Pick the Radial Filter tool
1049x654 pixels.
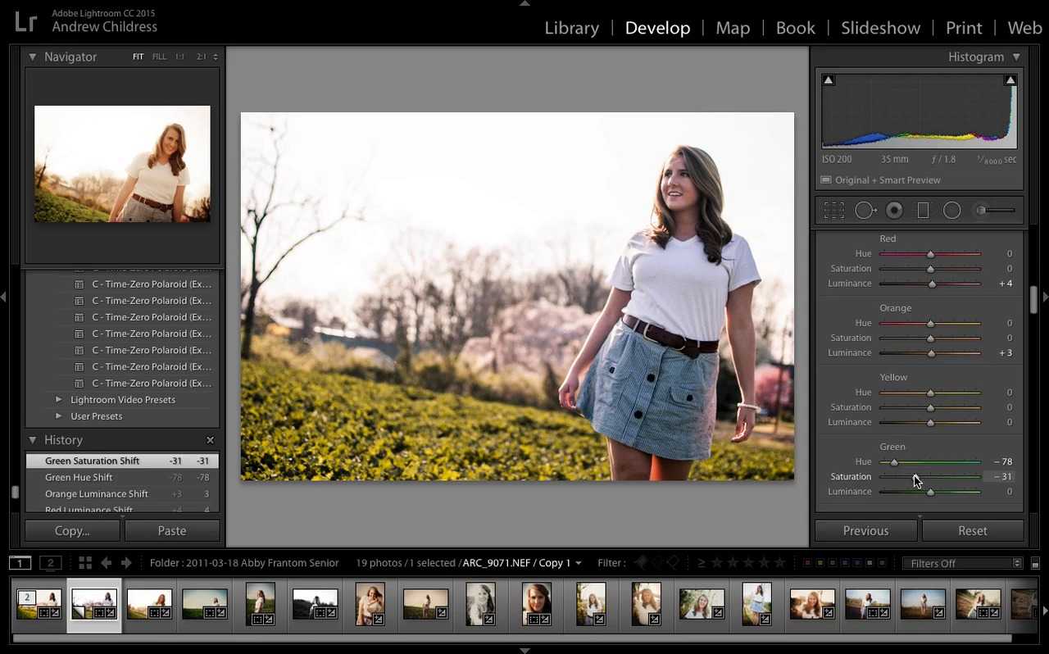[x=951, y=211]
